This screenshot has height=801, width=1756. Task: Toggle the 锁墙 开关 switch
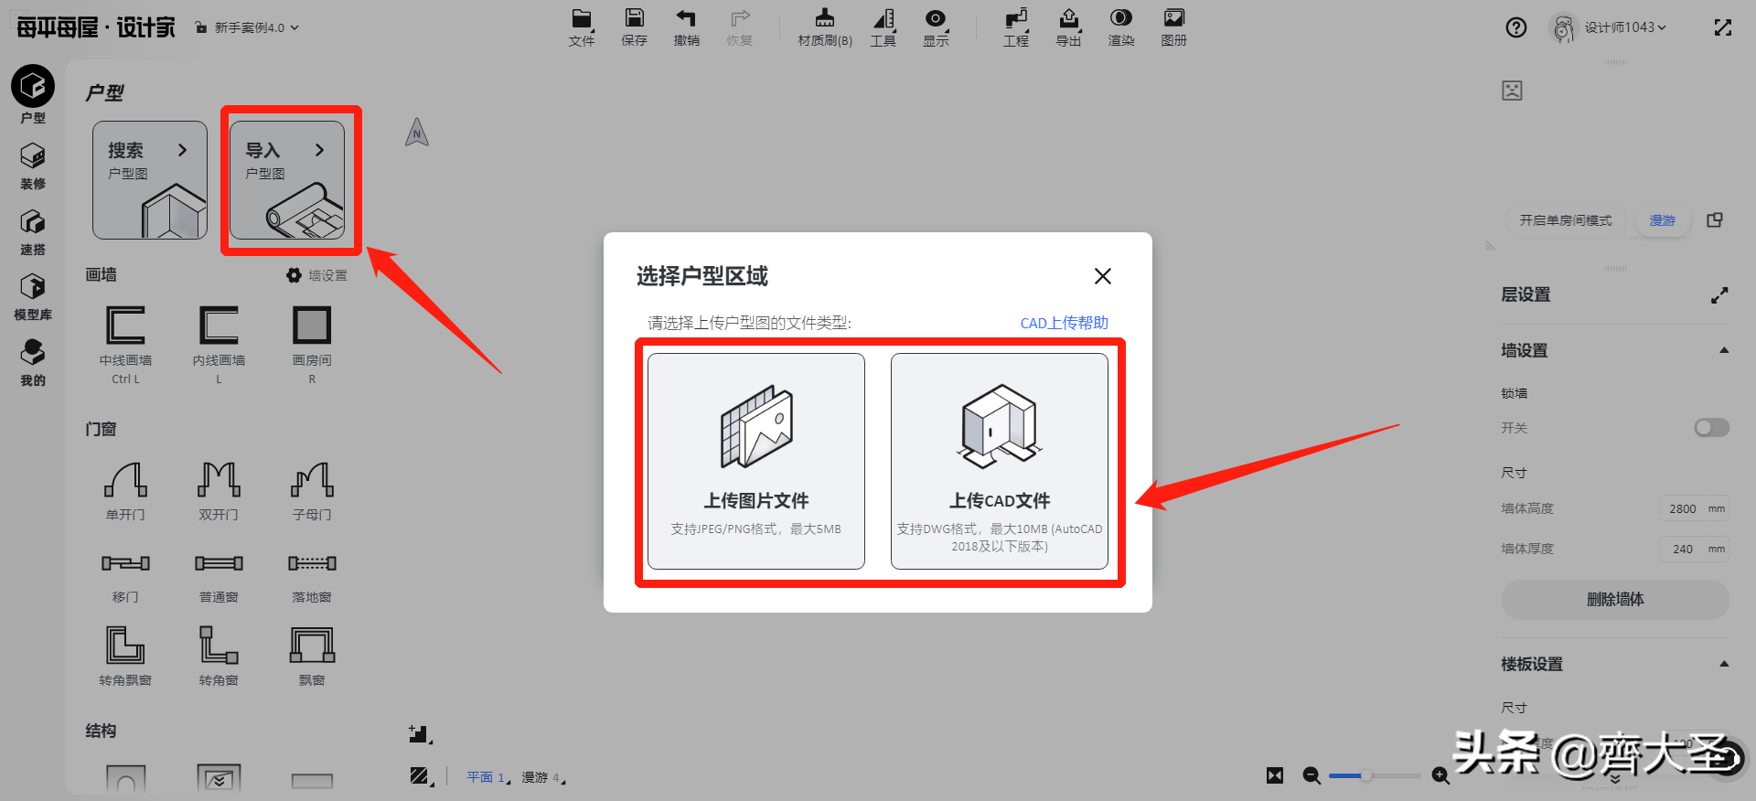[x=1711, y=428]
